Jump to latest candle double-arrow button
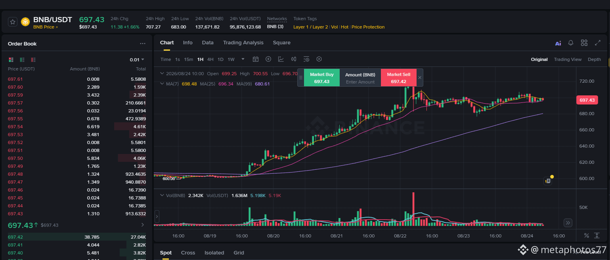 [568, 223]
